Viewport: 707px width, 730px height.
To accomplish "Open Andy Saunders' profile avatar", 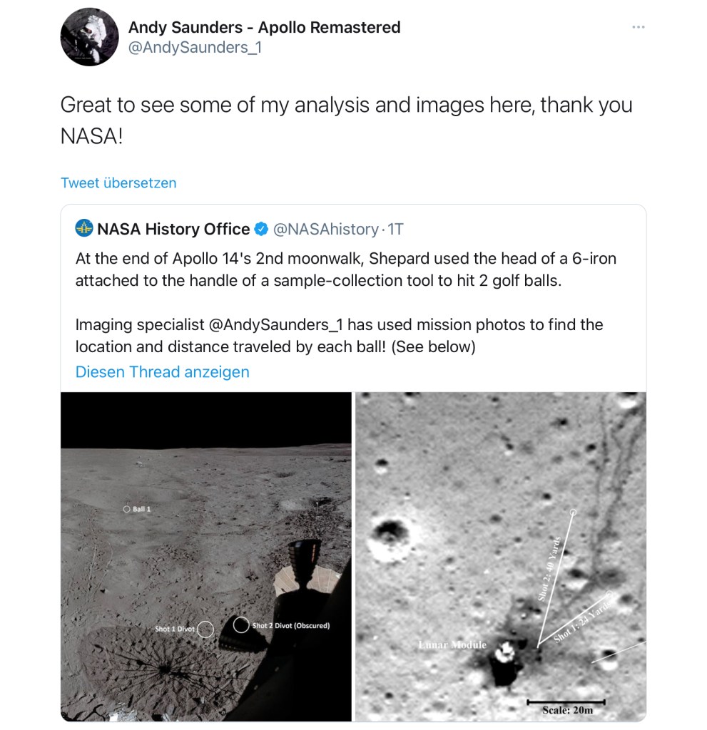I will pyautogui.click(x=89, y=38).
